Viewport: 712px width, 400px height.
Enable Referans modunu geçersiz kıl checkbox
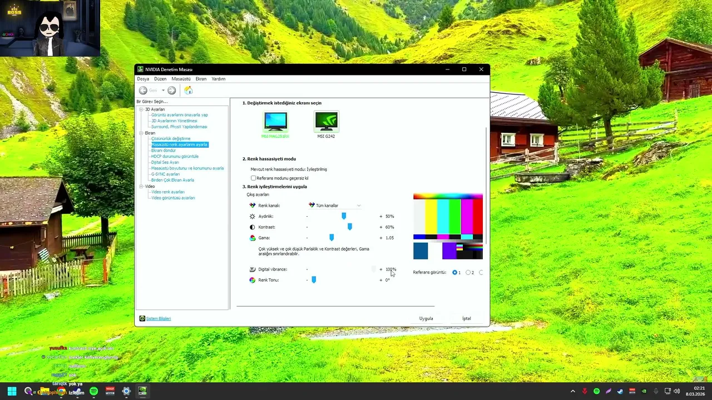coord(254,178)
